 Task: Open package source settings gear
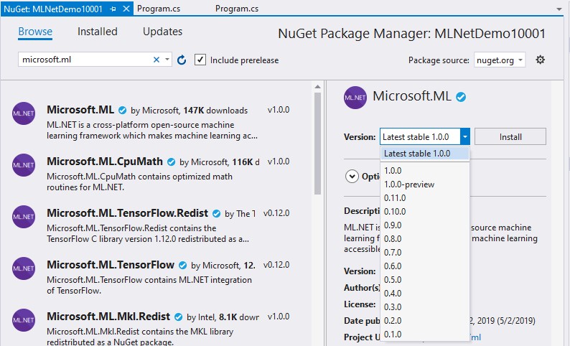pyautogui.click(x=541, y=60)
